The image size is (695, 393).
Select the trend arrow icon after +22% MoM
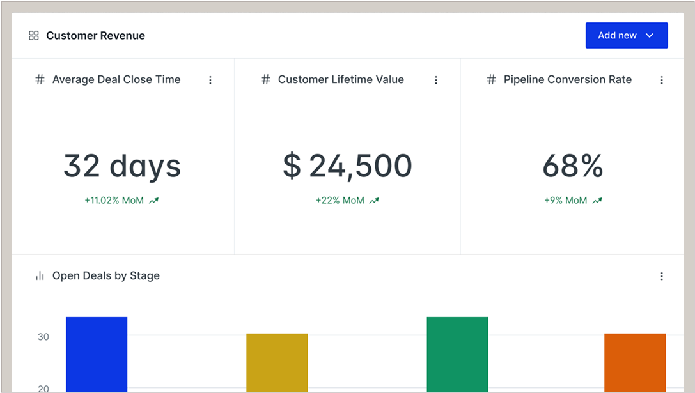[x=374, y=201]
